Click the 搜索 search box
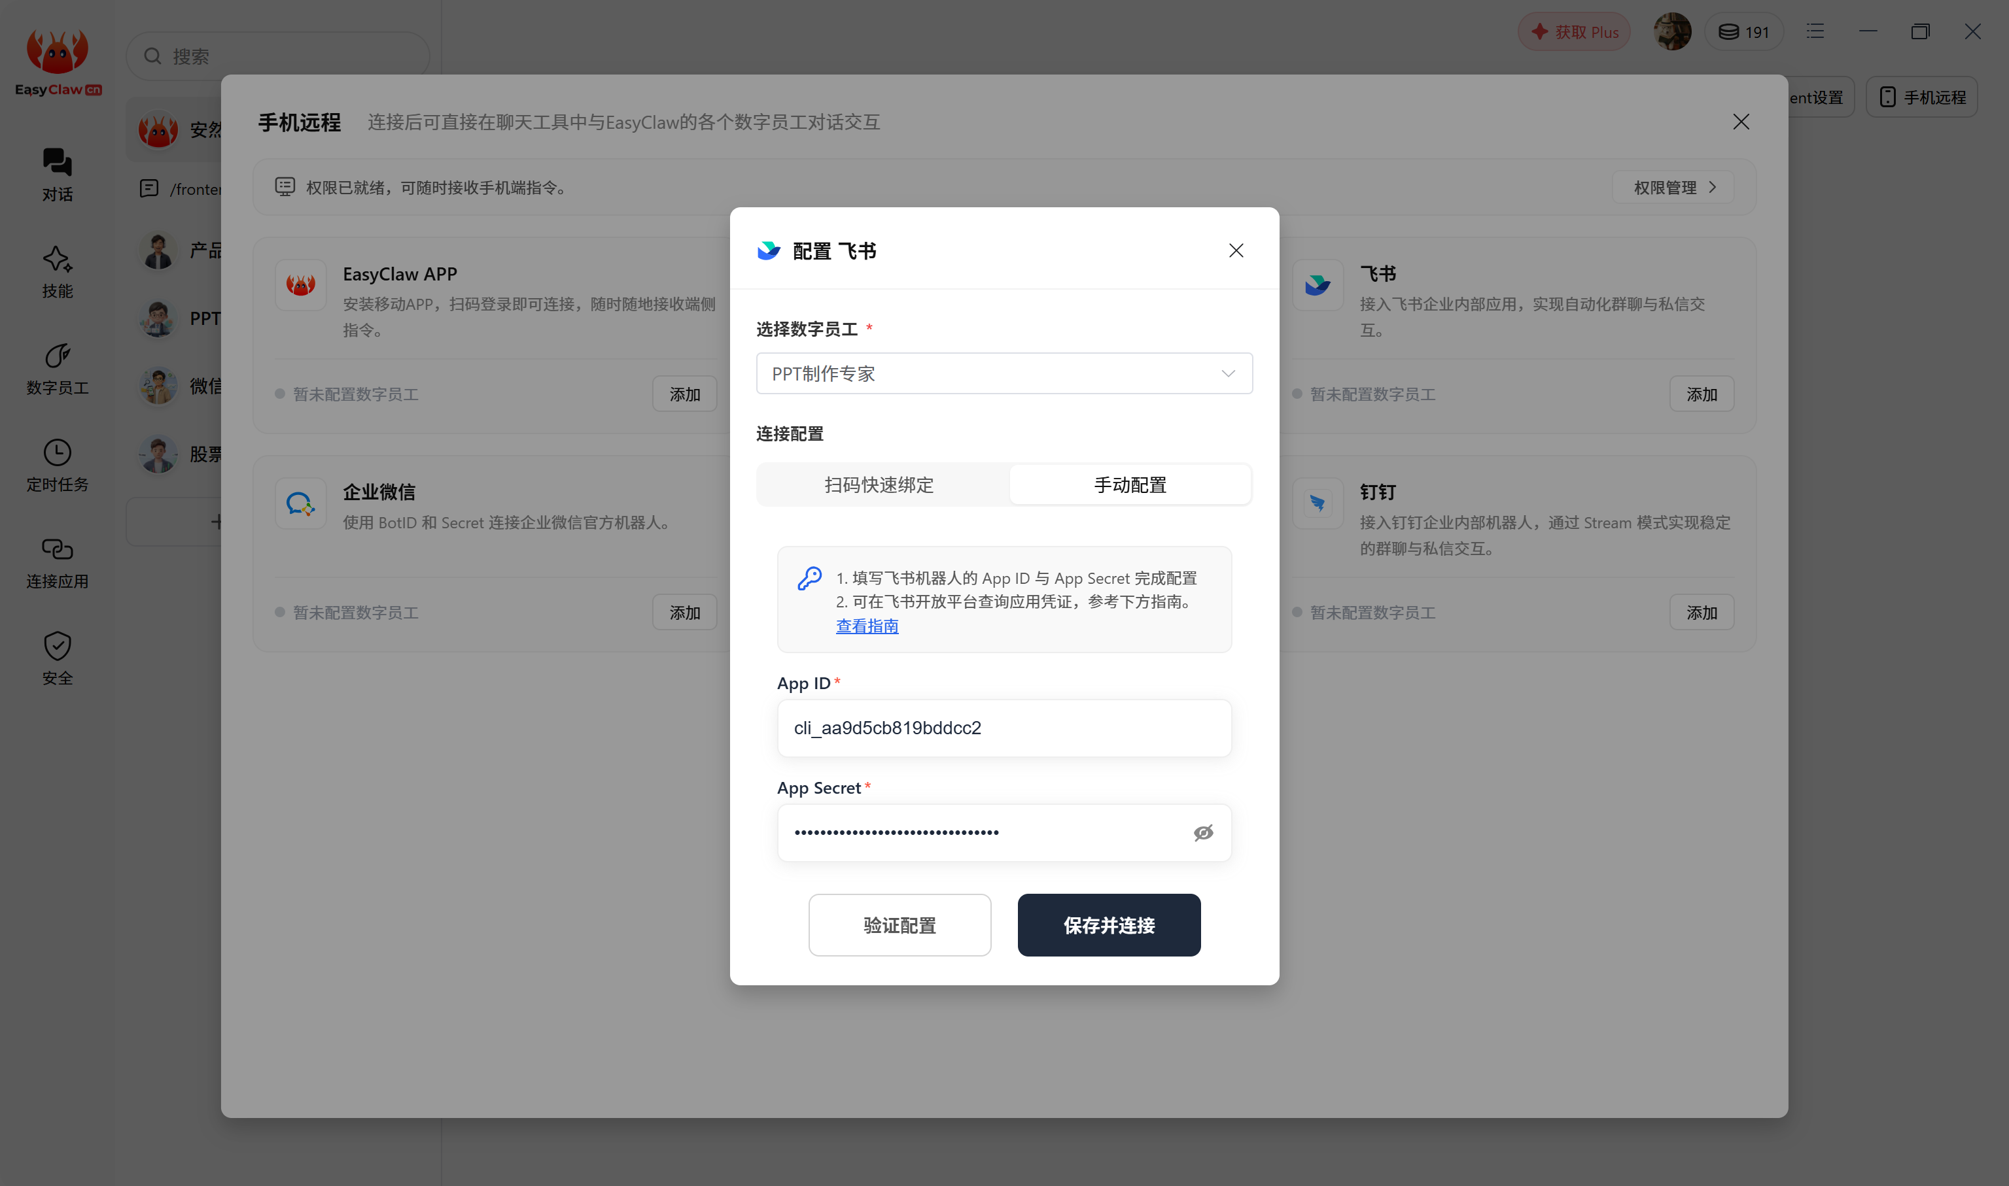 (x=277, y=56)
